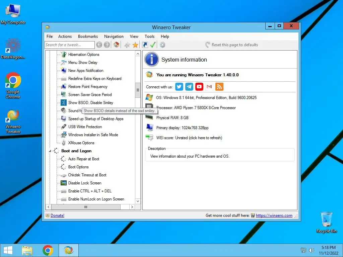The image size is (343, 257).
Task: Open the DataWagon desktop shortcut
Action: (x=13, y=49)
